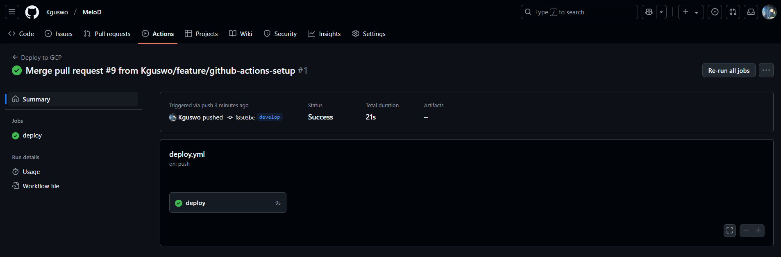Switch to the Security tab

click(x=280, y=34)
